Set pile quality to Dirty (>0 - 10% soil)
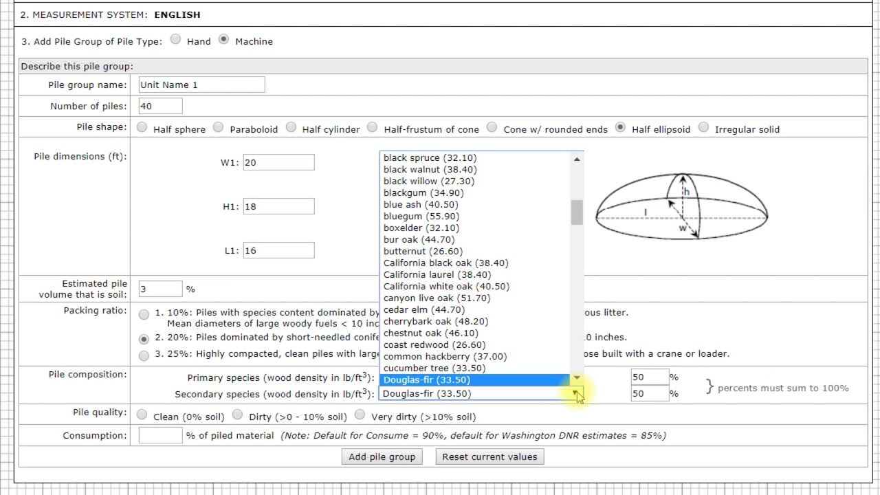Screen dimensions: 880x495 pyautogui.click(x=237, y=415)
